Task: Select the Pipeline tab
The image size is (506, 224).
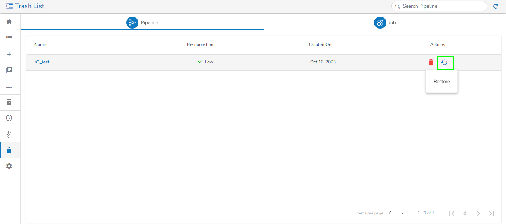Action: click(x=142, y=23)
